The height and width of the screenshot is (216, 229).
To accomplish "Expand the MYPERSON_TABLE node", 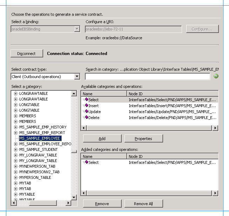I will pos(15,177).
